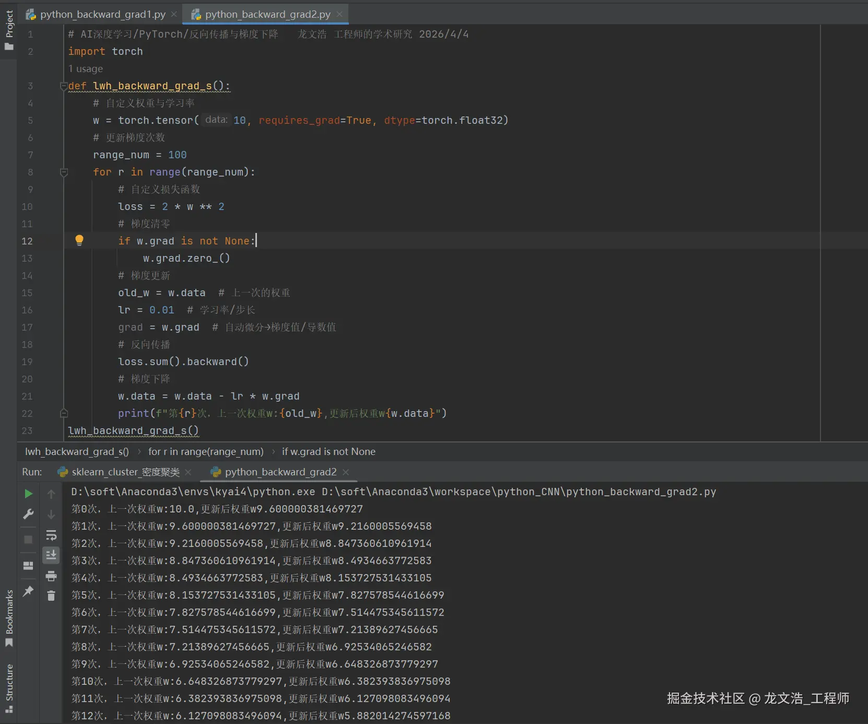Open run configuration settings wrench icon
The image size is (868, 724).
pos(28,515)
